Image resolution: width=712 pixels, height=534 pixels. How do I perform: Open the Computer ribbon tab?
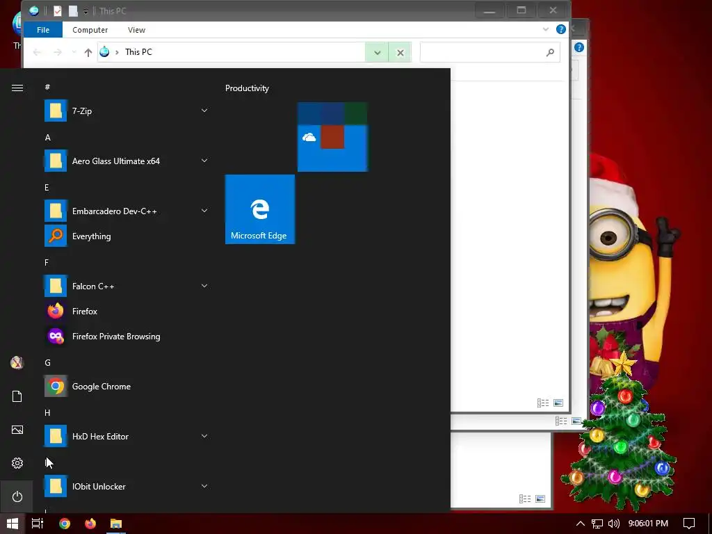[x=90, y=30]
